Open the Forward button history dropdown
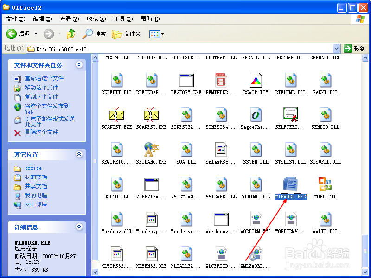The width and height of the screenshot is (371, 278). point(59,34)
